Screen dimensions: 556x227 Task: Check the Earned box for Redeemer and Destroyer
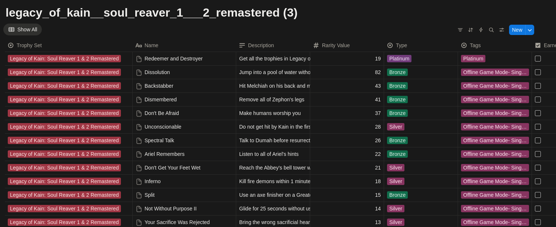pyautogui.click(x=538, y=59)
